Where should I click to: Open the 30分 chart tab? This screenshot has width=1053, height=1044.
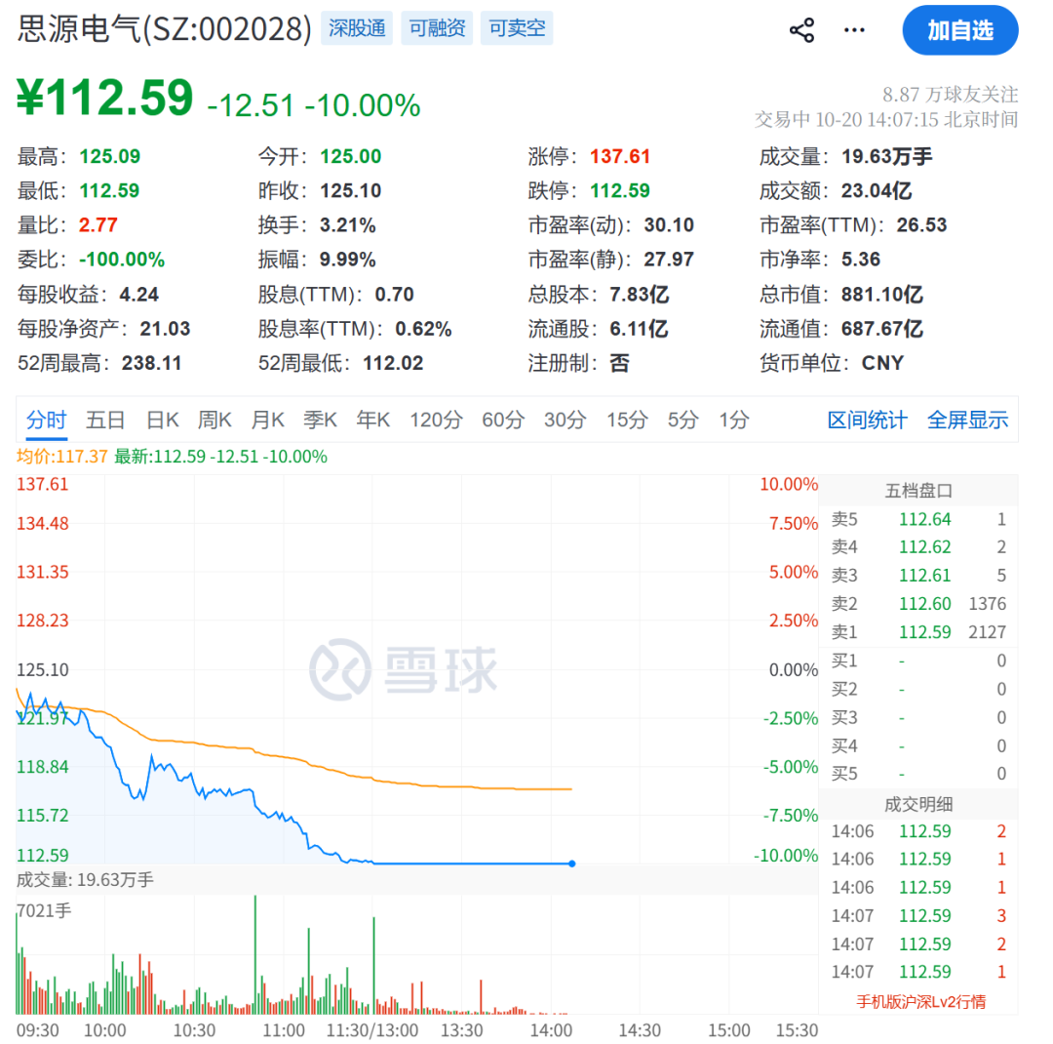pyautogui.click(x=565, y=421)
